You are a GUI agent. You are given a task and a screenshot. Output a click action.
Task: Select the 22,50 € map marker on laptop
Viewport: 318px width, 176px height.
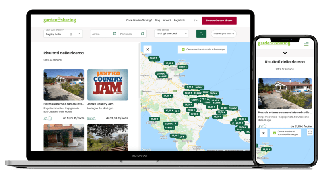click(x=183, y=67)
